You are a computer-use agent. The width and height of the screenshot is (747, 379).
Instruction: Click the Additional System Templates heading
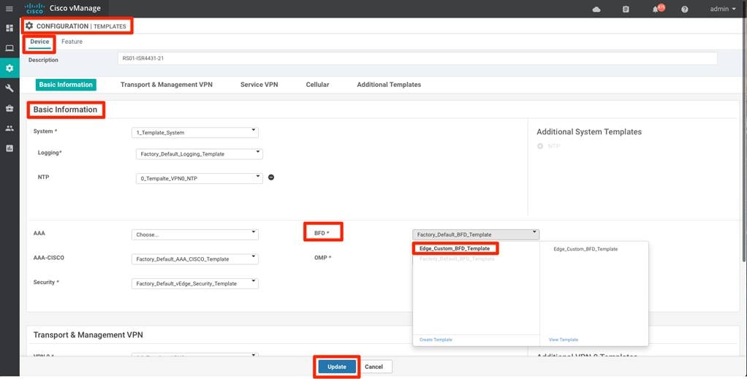point(589,132)
